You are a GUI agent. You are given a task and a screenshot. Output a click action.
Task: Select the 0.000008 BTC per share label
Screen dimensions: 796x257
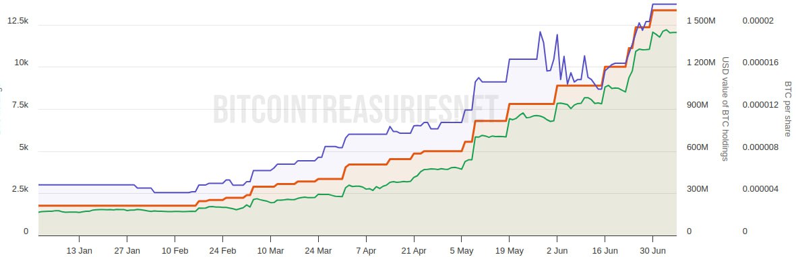pyautogui.click(x=760, y=147)
